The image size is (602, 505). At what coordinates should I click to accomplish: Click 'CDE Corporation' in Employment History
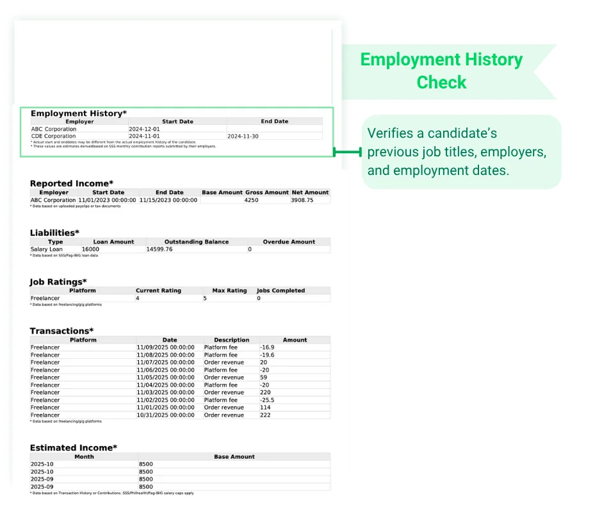[53, 136]
